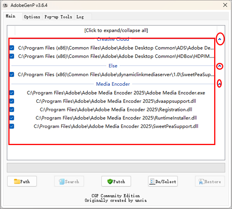The height and width of the screenshot is (209, 232).
Task: Click the Search button
Action: [x=69, y=181]
